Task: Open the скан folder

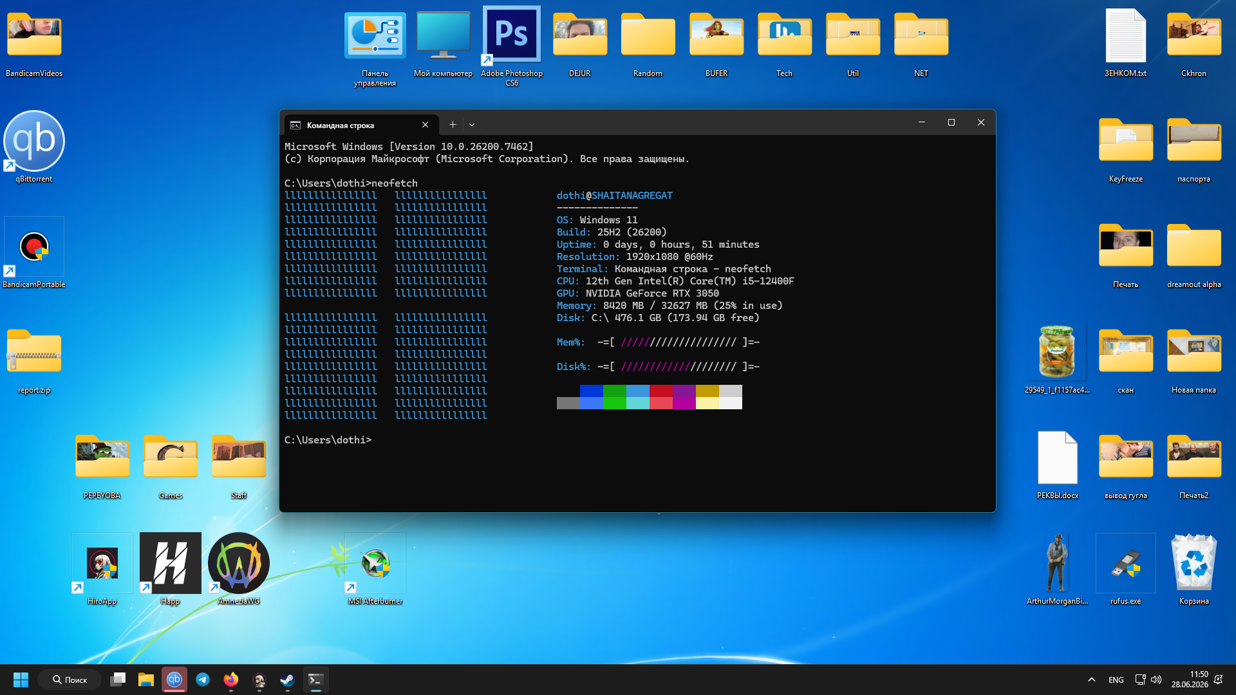Action: pos(1126,360)
